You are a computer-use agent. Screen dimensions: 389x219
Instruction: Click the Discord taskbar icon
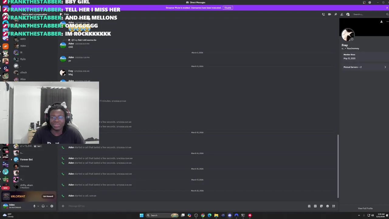229,215
